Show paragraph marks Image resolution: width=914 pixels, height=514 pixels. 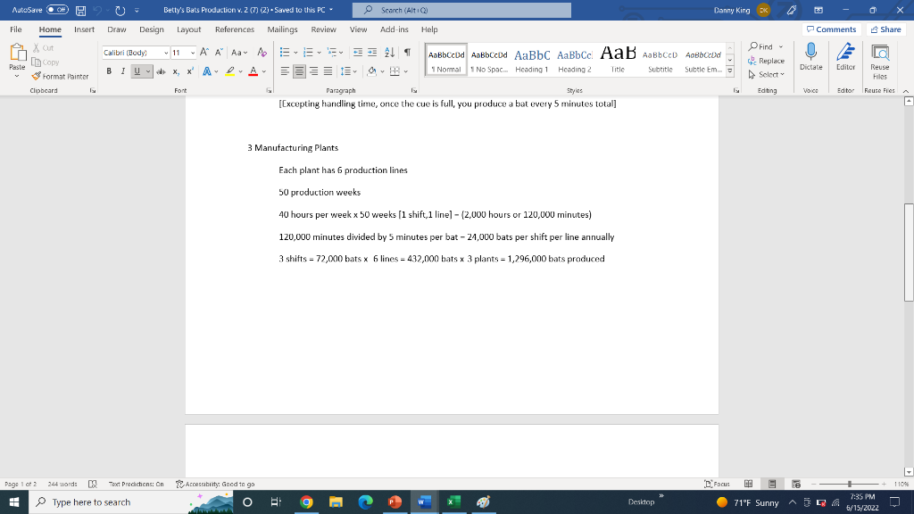tap(407, 53)
